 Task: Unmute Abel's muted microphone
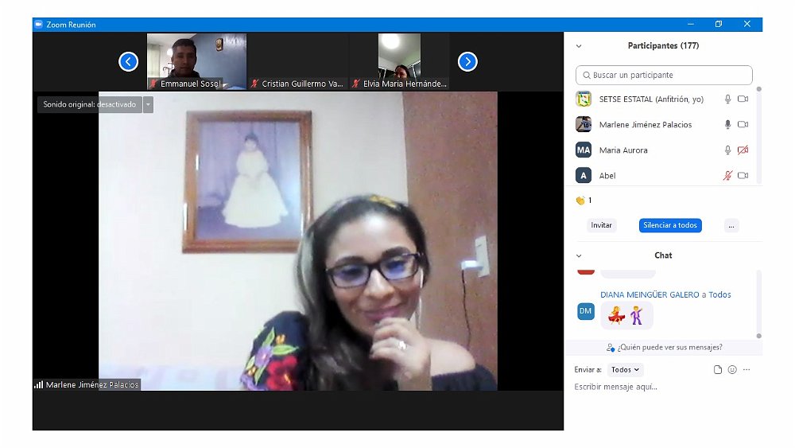(727, 176)
